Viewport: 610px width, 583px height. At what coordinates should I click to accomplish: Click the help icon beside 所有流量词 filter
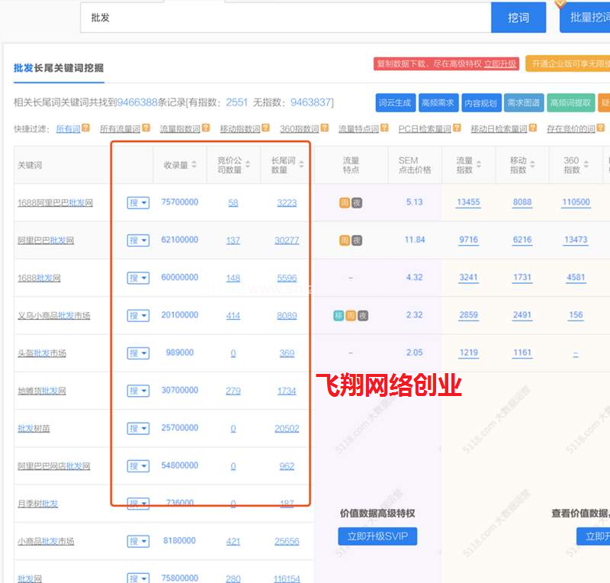click(145, 130)
